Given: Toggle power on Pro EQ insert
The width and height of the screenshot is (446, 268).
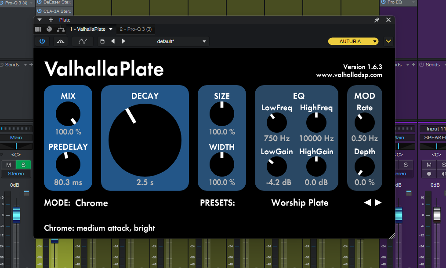Looking at the screenshot, I should tap(384, 2).
